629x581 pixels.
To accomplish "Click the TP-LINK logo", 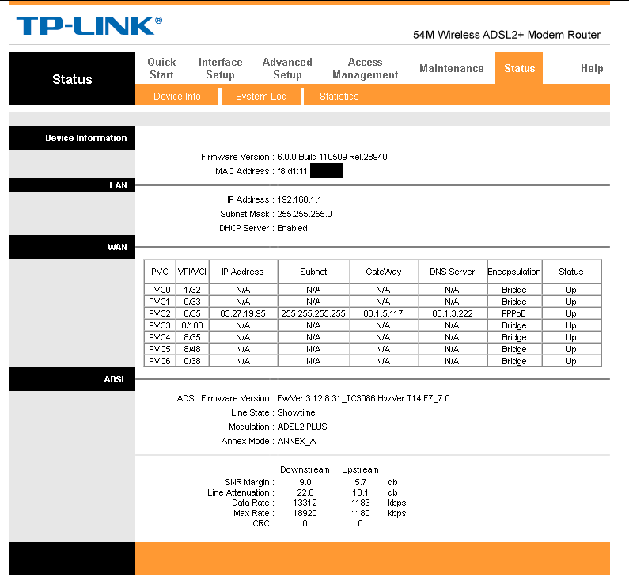I will [89, 26].
